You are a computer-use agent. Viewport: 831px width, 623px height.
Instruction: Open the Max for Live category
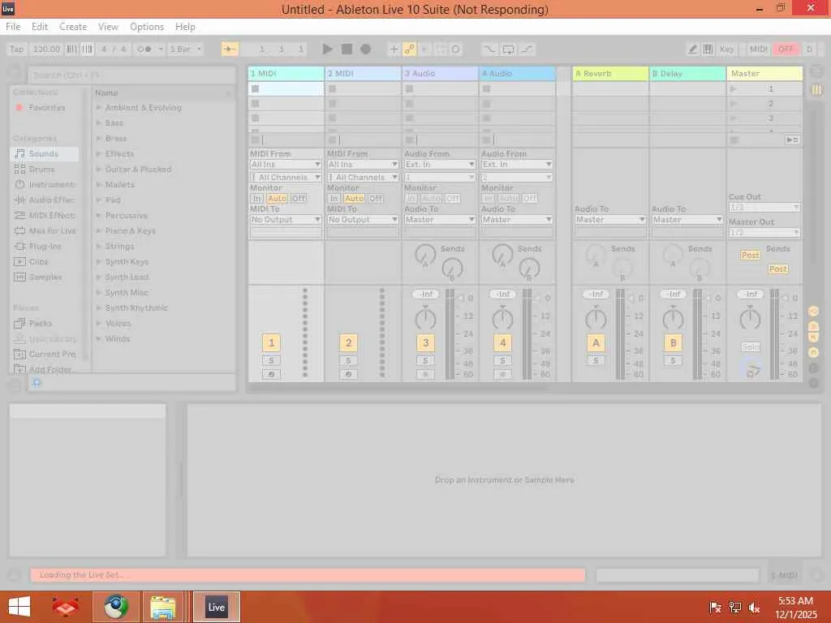click(x=45, y=230)
